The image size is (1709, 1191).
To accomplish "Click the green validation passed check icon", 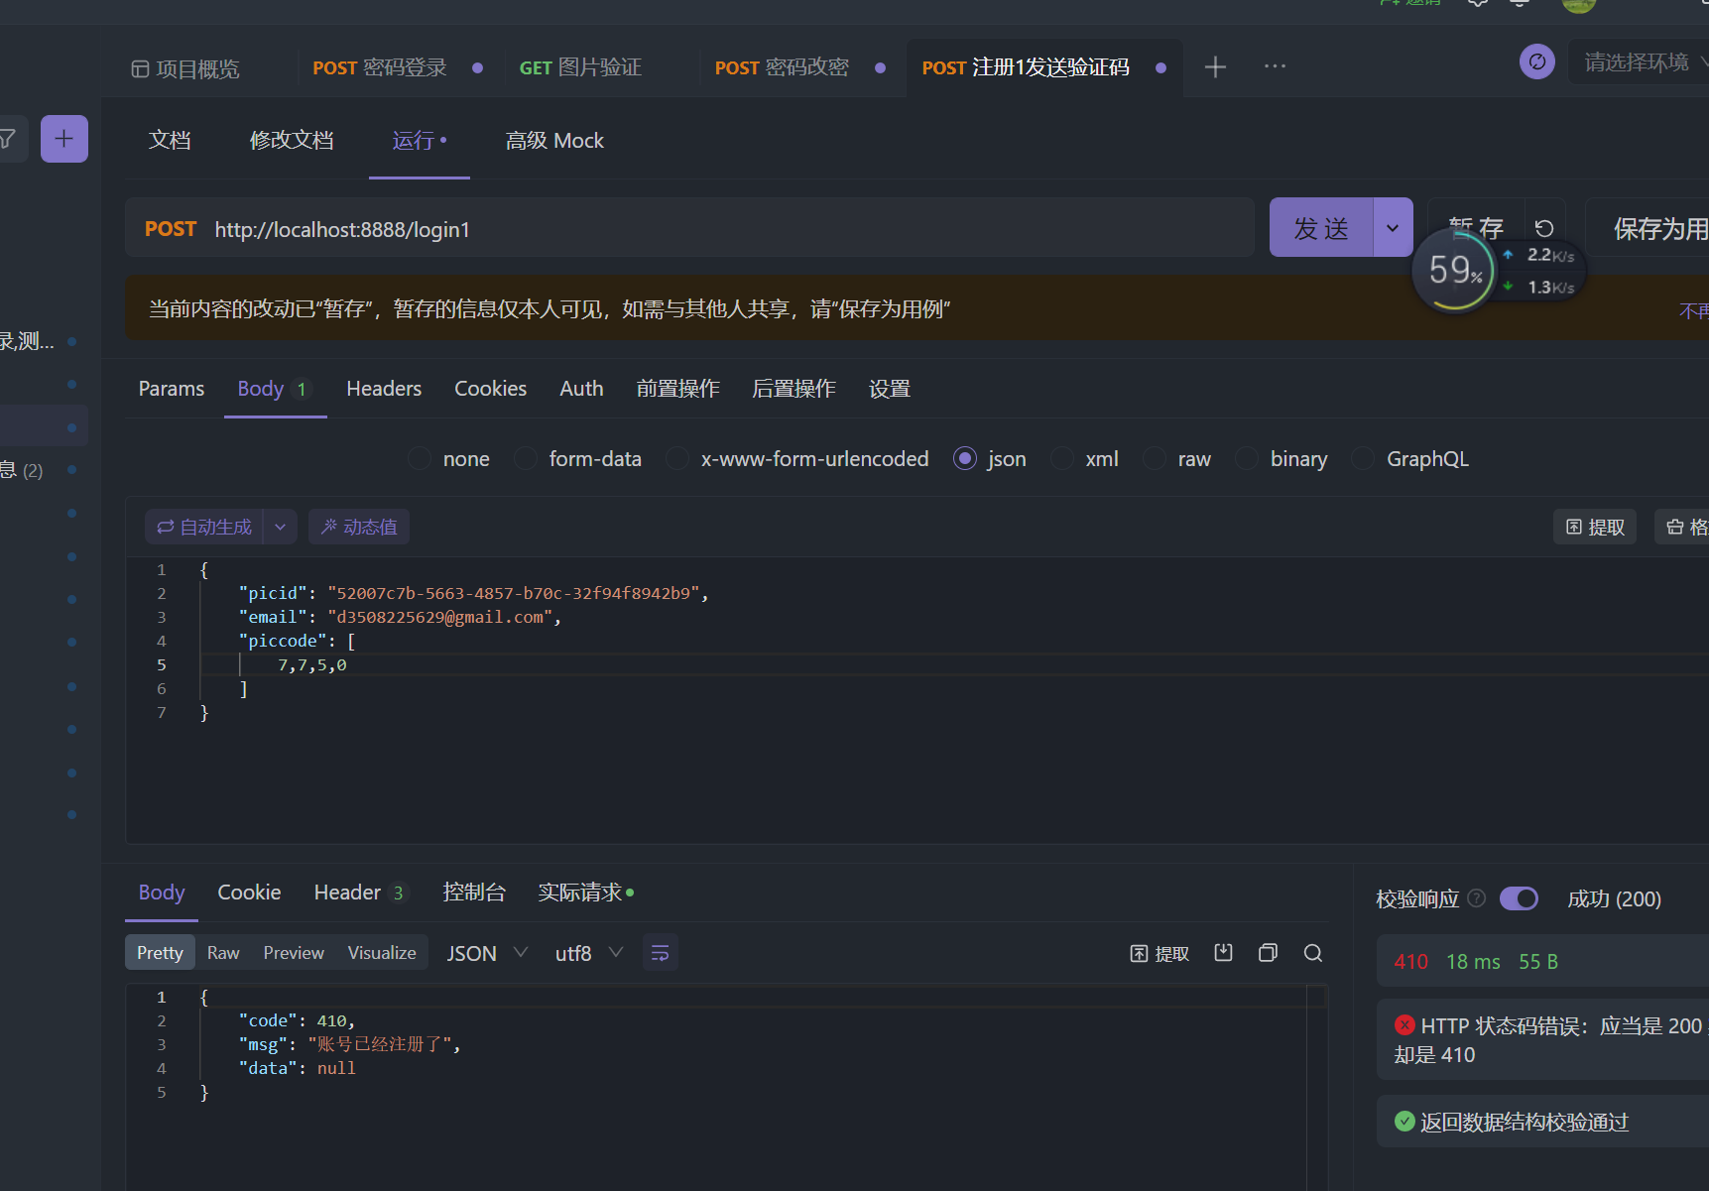I will 1404,1122.
